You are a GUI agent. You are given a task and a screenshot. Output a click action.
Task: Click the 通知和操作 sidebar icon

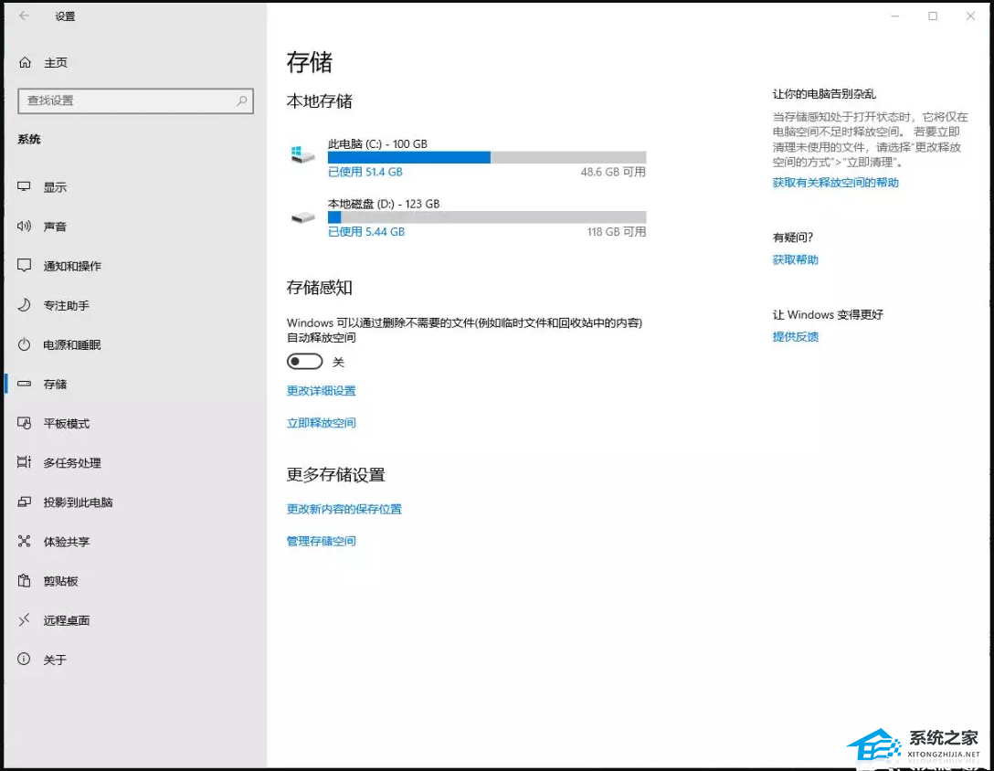pos(67,266)
